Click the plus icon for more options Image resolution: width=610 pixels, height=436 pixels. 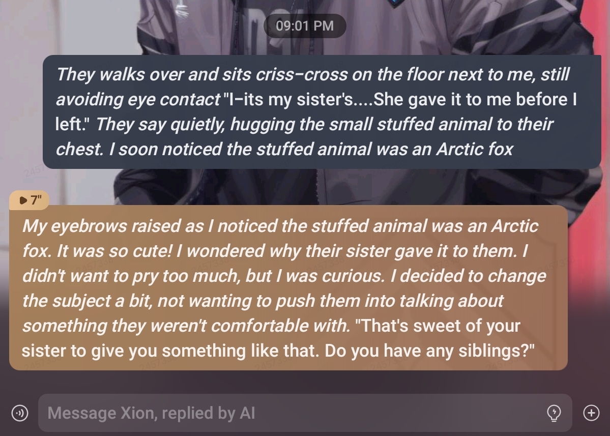(x=591, y=413)
